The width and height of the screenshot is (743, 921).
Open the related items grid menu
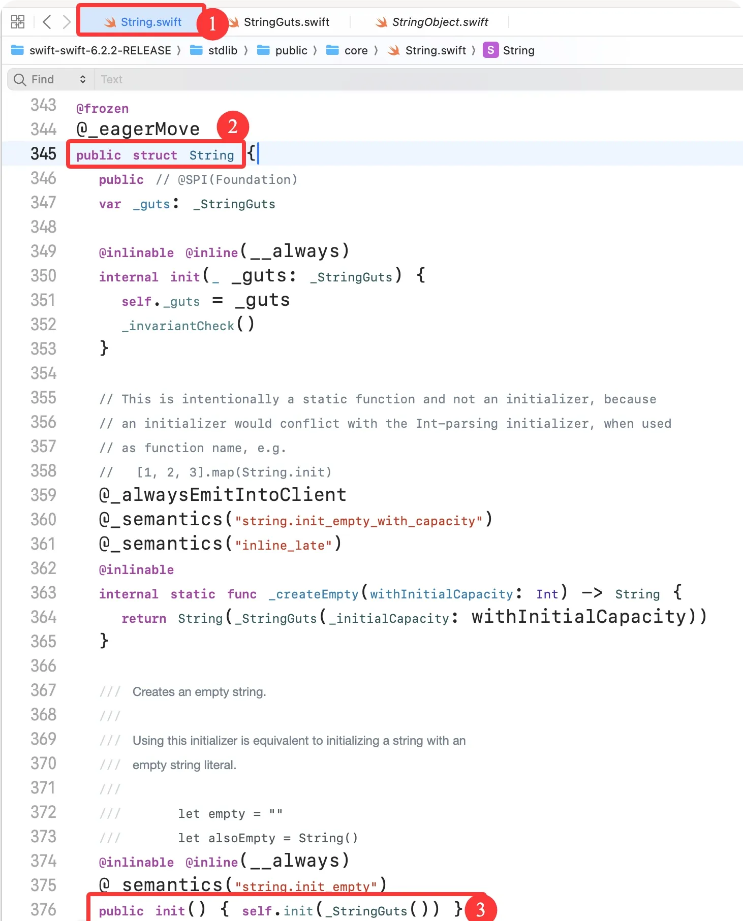tap(18, 22)
